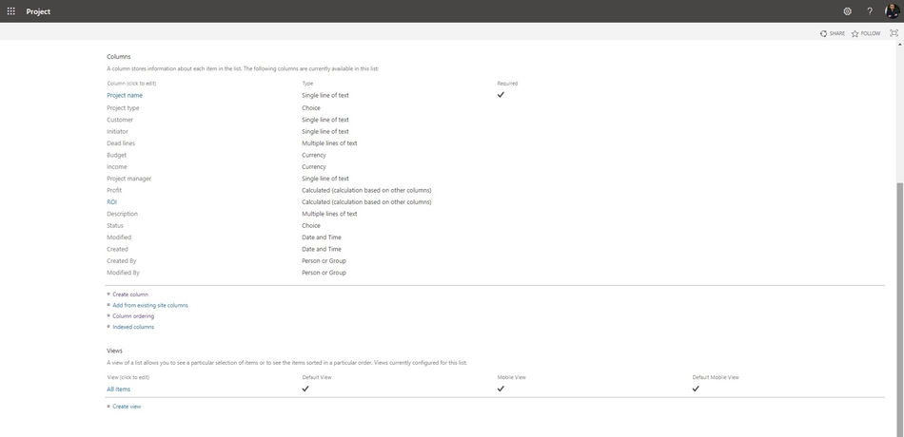Viewport: 904px width, 437px height.
Task: Click the focus content icon
Action: (x=894, y=33)
